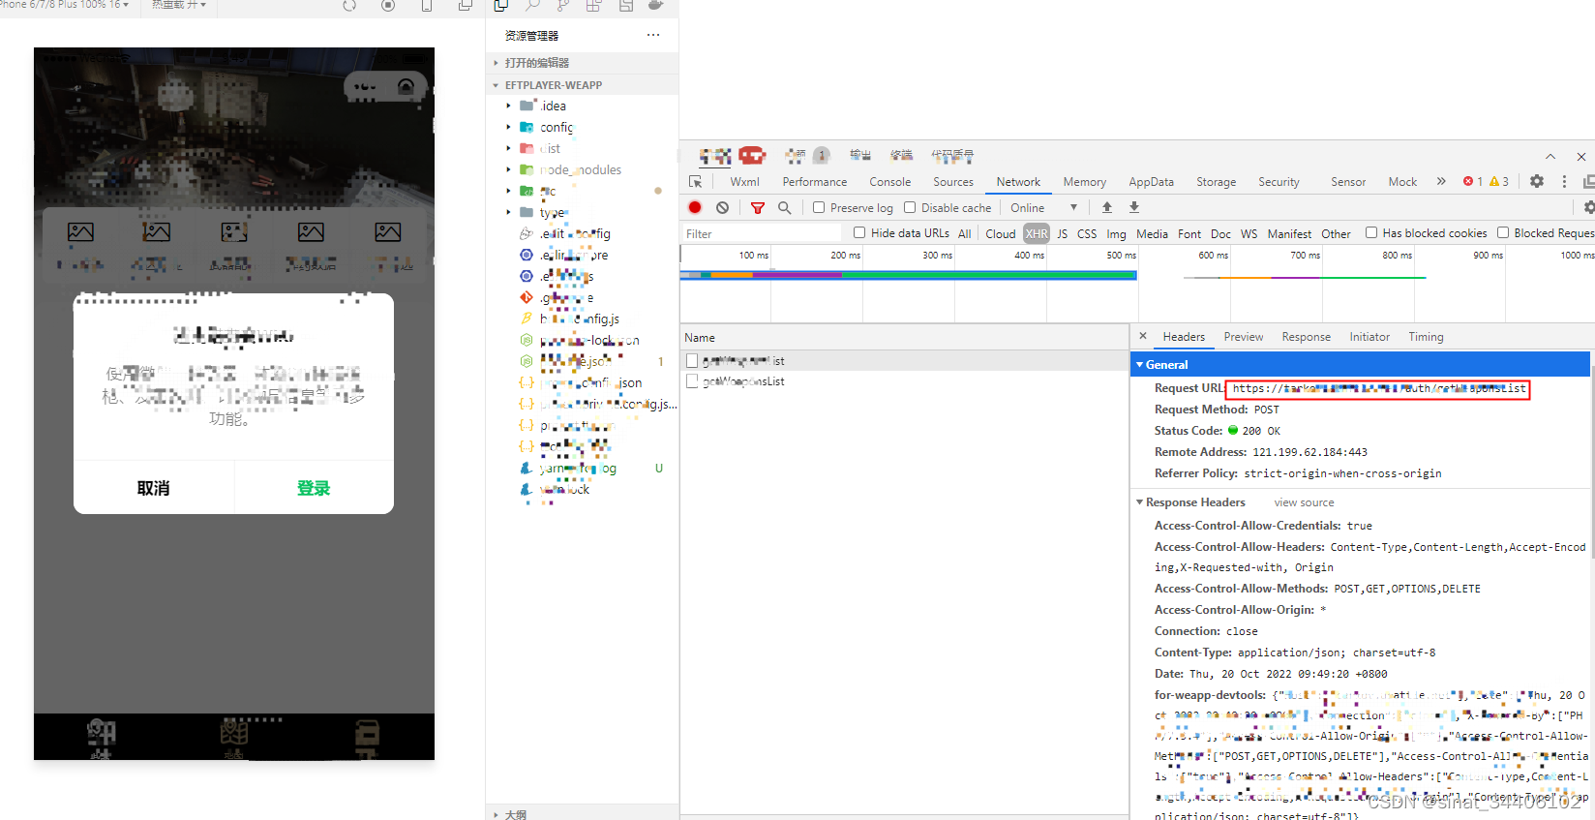
Task: Switch to the Console tab
Action: [x=890, y=182]
